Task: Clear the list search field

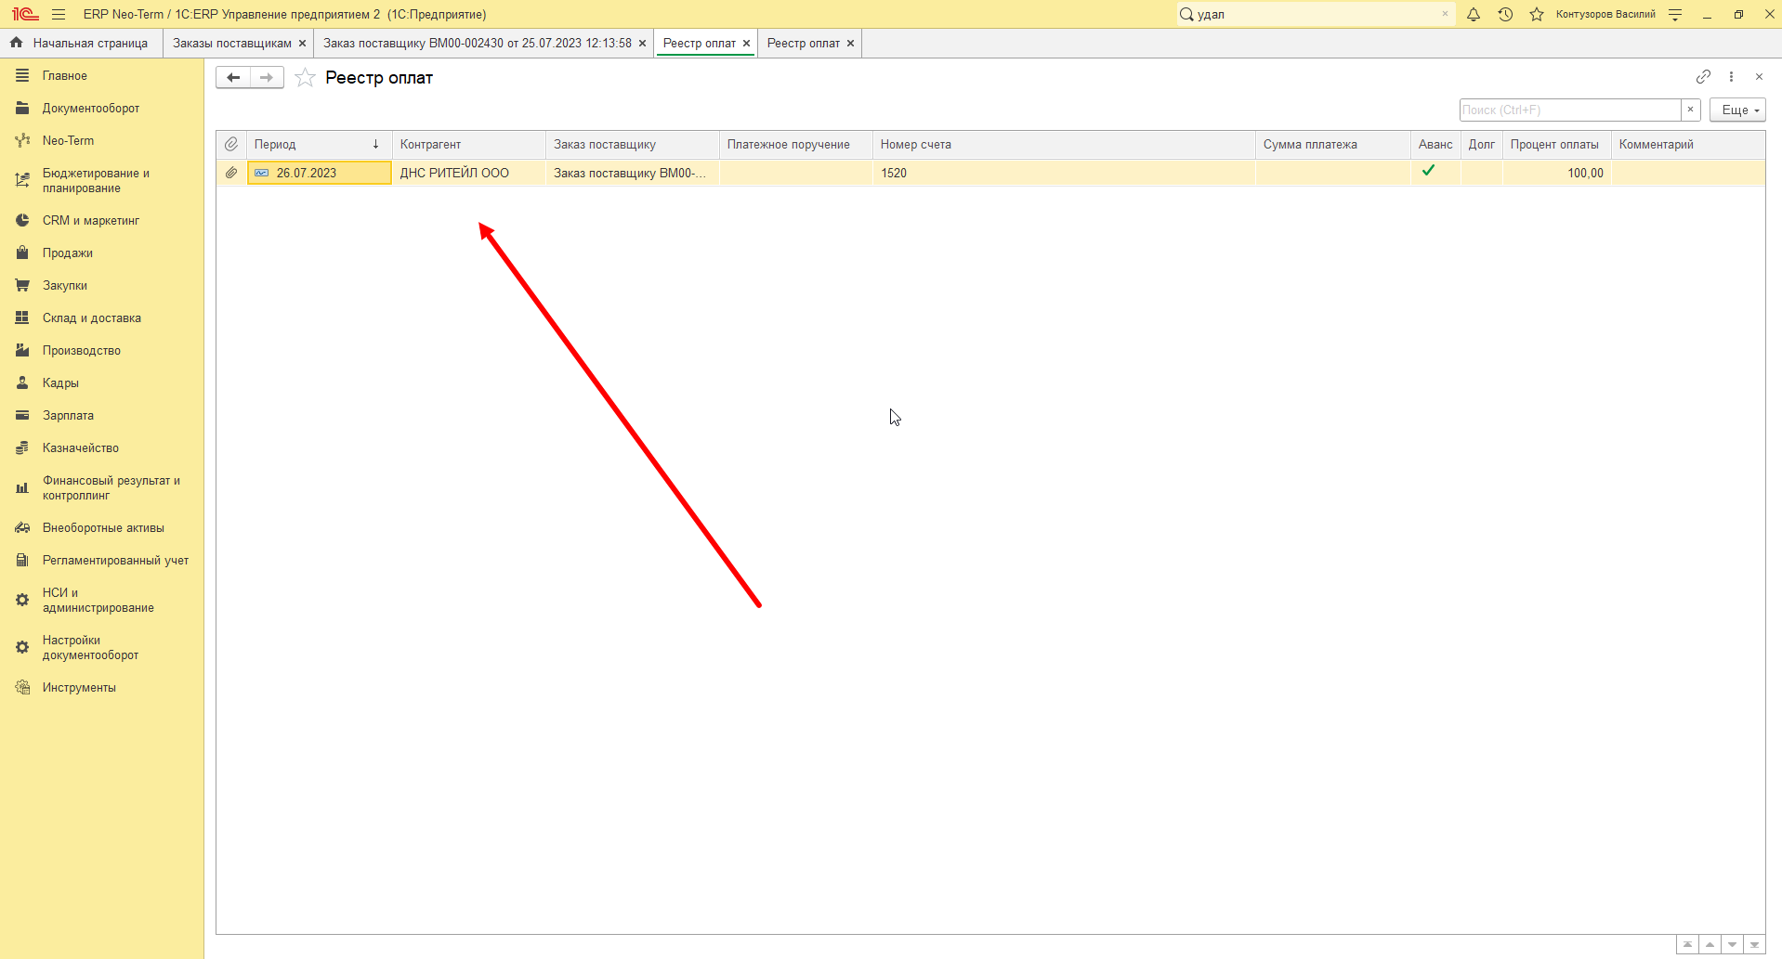Action: (1691, 110)
